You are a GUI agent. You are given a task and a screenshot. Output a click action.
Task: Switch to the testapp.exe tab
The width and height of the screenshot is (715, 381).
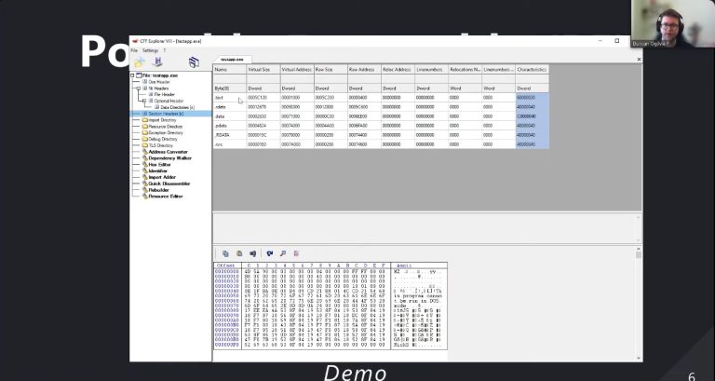[x=233, y=58]
